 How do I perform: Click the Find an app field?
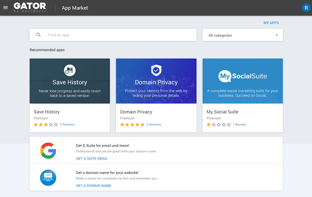click(113, 35)
